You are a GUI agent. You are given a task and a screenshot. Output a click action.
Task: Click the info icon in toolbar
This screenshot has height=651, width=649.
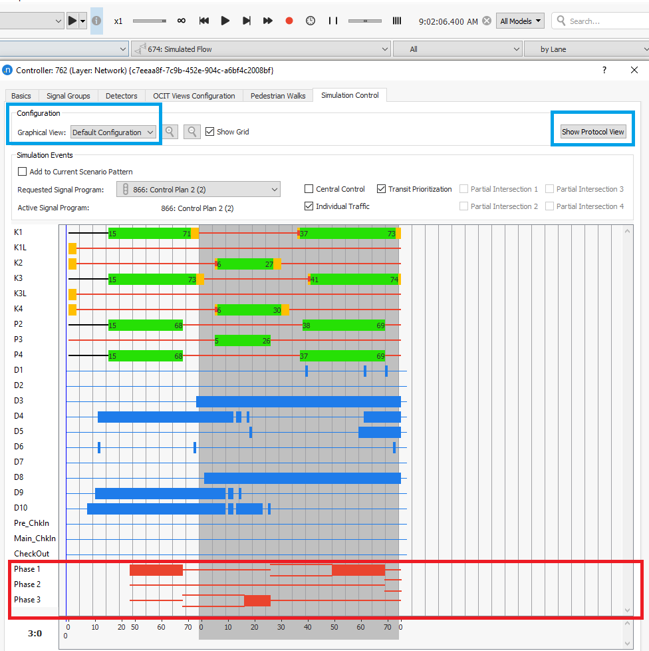(96, 21)
